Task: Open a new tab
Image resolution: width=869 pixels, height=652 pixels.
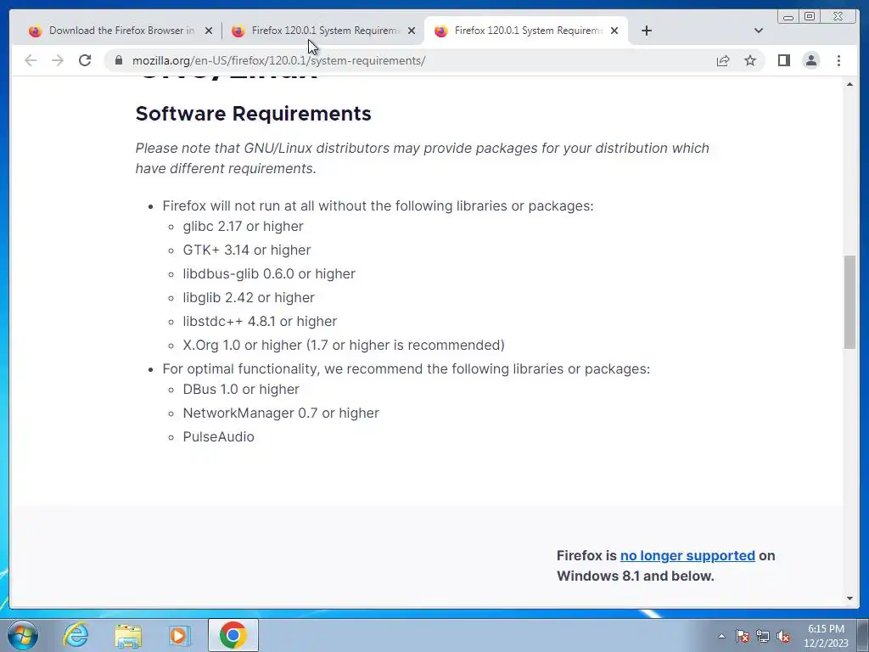Action: pos(646,31)
